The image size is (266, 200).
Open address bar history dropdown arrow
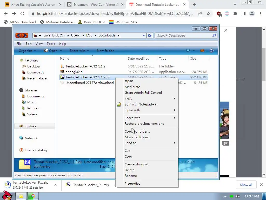(x=144, y=35)
